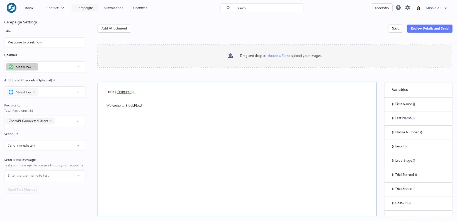Image resolution: width=457 pixels, height=221 pixels.
Task: Insert the ChatAPI variable
Action: tap(418, 203)
